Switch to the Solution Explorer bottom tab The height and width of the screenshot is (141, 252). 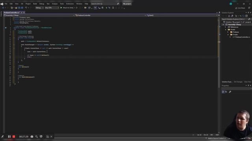pos(227,82)
